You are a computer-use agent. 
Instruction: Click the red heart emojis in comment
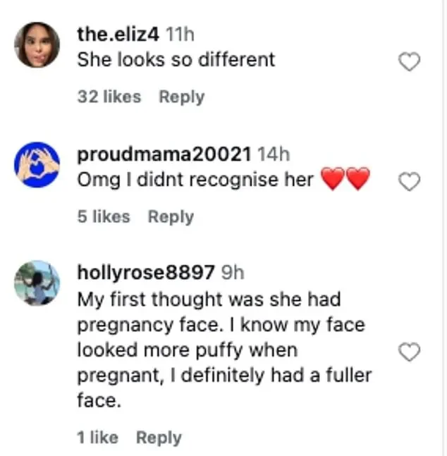(x=345, y=178)
